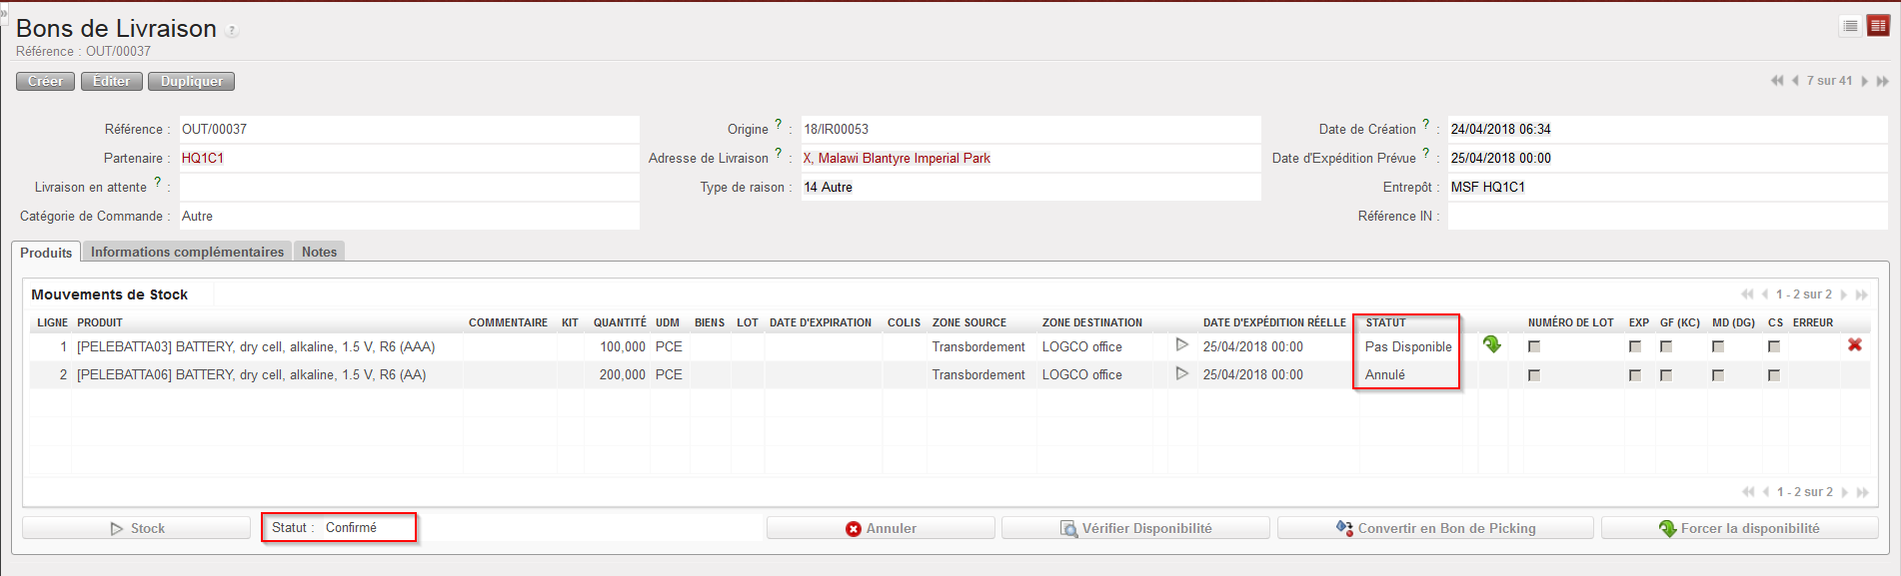Delete line 1 with red X icon
Screen dimensions: 1901x576
1854,344
